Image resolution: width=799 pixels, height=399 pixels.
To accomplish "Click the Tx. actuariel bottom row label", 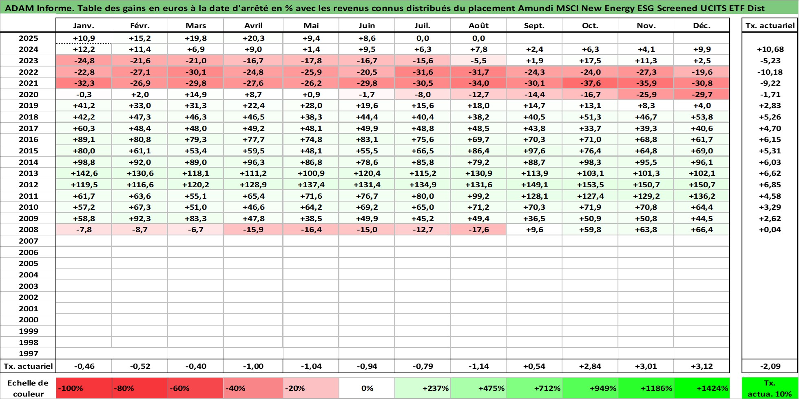I will coord(28,366).
